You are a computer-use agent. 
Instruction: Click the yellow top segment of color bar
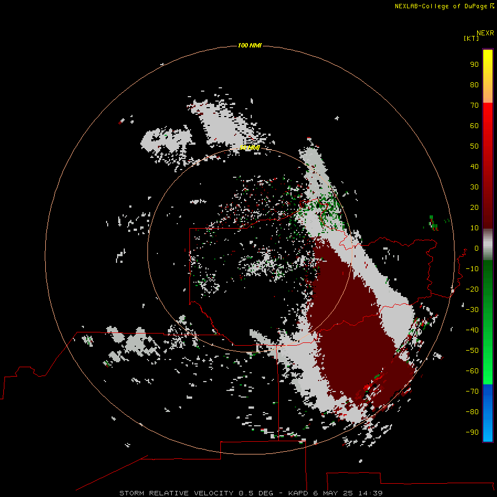coord(488,76)
